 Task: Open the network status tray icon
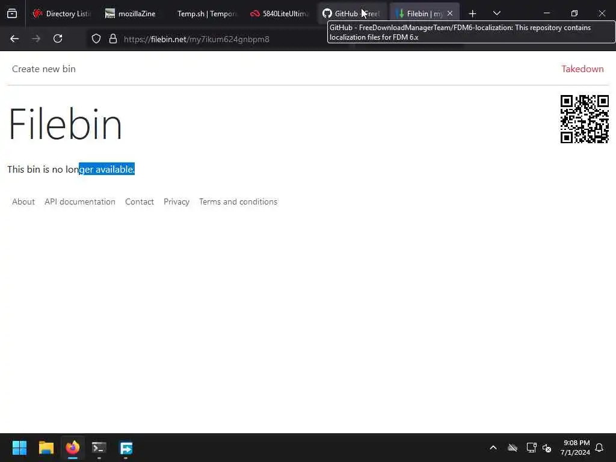coord(531,448)
